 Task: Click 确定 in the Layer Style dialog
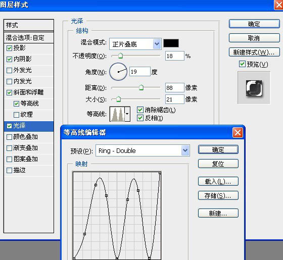254,24
